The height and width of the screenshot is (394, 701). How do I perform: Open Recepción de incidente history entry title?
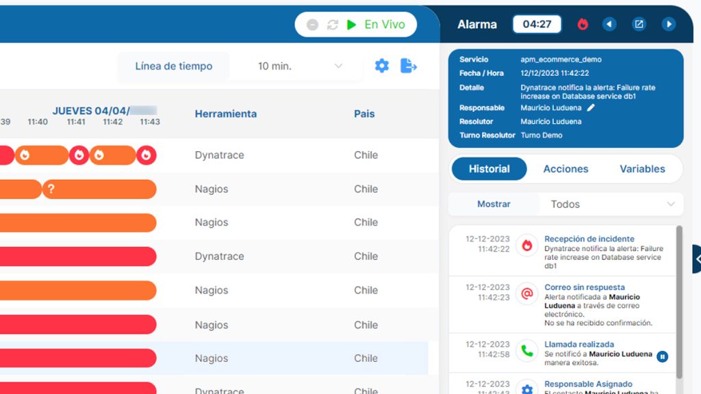[x=589, y=239]
